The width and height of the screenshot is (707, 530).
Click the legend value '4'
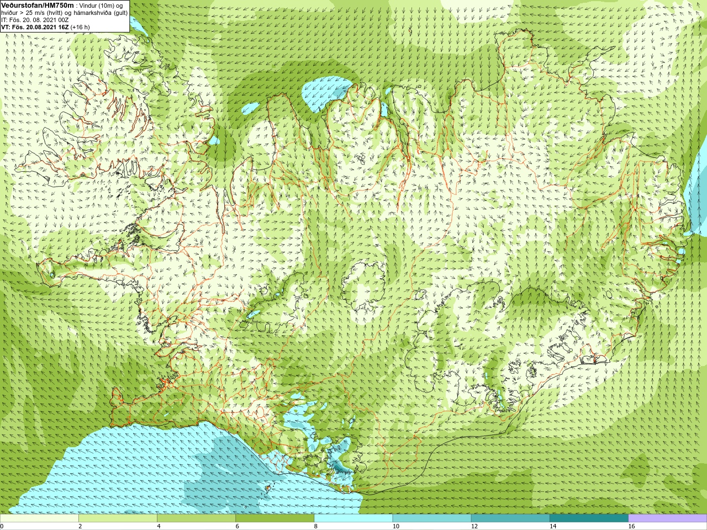(x=159, y=526)
